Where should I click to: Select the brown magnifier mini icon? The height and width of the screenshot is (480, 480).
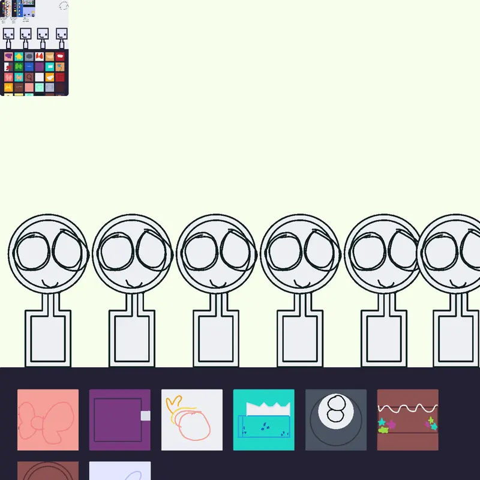(x=29, y=77)
